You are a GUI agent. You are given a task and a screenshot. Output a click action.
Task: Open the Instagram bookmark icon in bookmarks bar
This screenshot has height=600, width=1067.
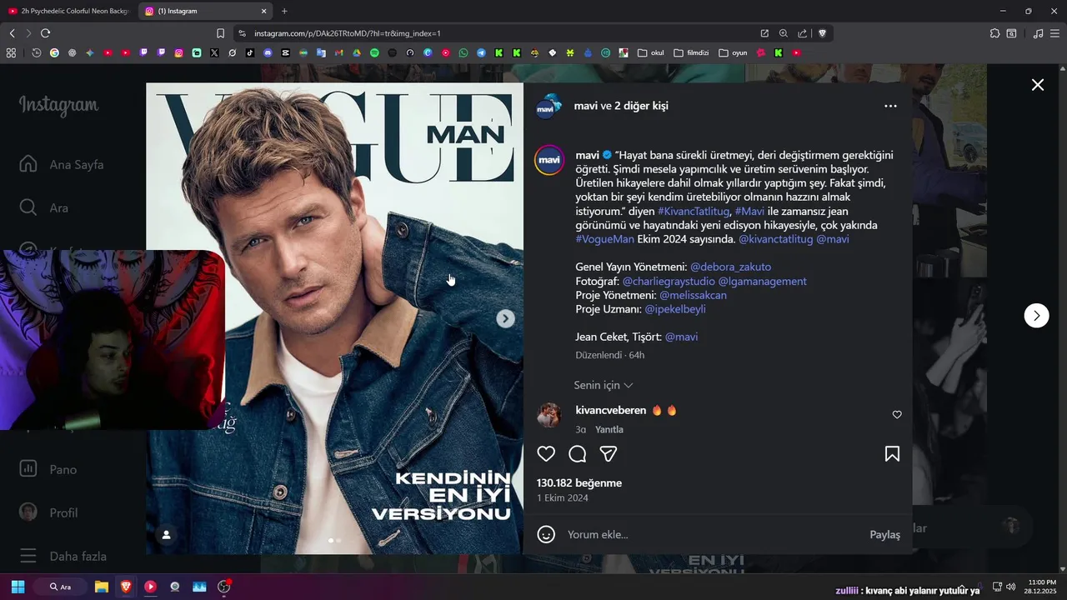click(178, 52)
